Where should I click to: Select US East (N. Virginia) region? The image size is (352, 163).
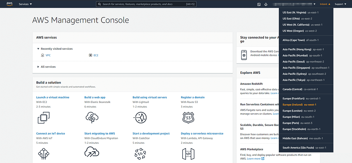point(306,13)
